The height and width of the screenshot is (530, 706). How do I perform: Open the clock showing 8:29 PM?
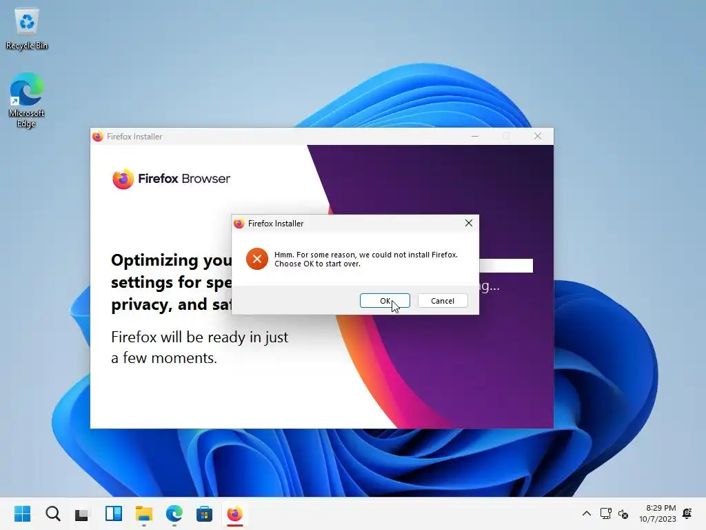tap(657, 513)
